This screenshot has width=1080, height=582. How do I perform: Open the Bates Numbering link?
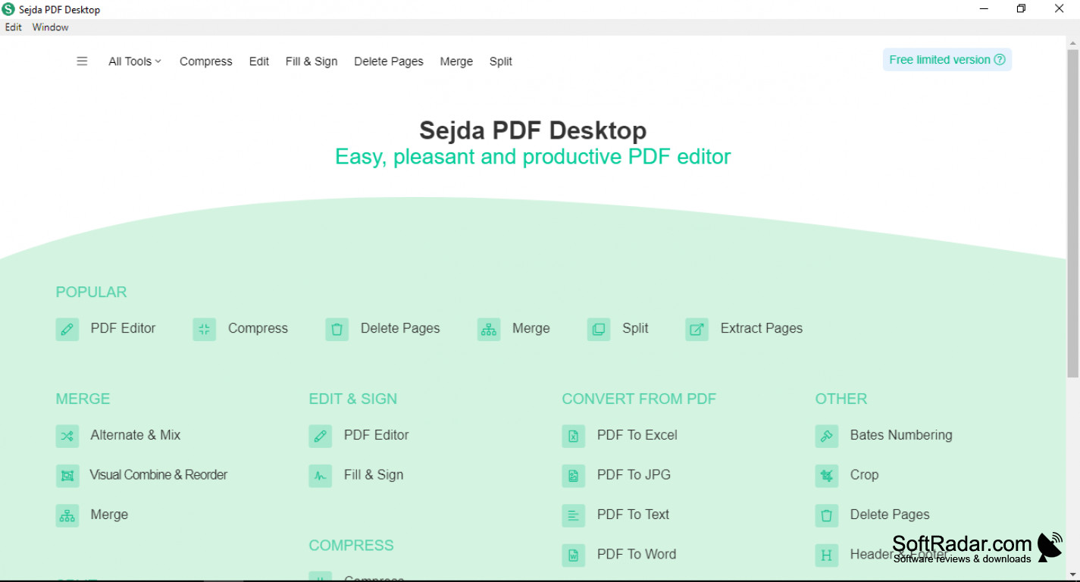(x=901, y=435)
